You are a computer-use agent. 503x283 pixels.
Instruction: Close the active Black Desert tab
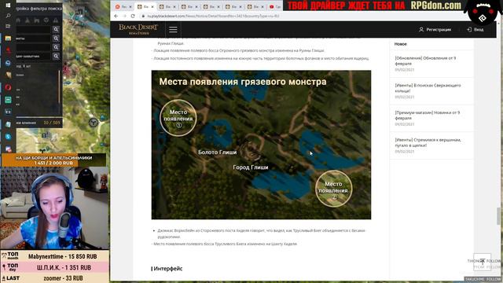[152, 7]
